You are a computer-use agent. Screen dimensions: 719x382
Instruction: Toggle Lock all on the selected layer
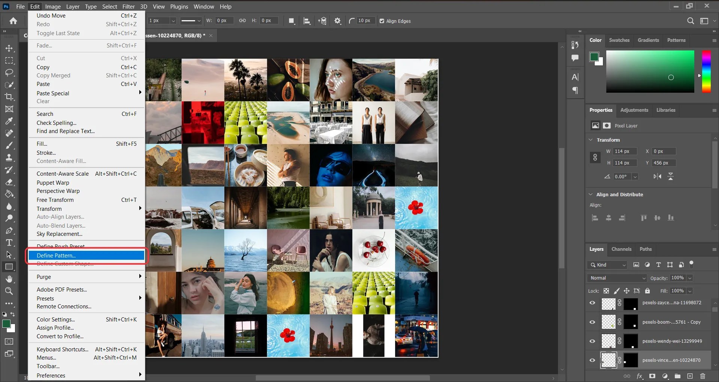coord(648,291)
